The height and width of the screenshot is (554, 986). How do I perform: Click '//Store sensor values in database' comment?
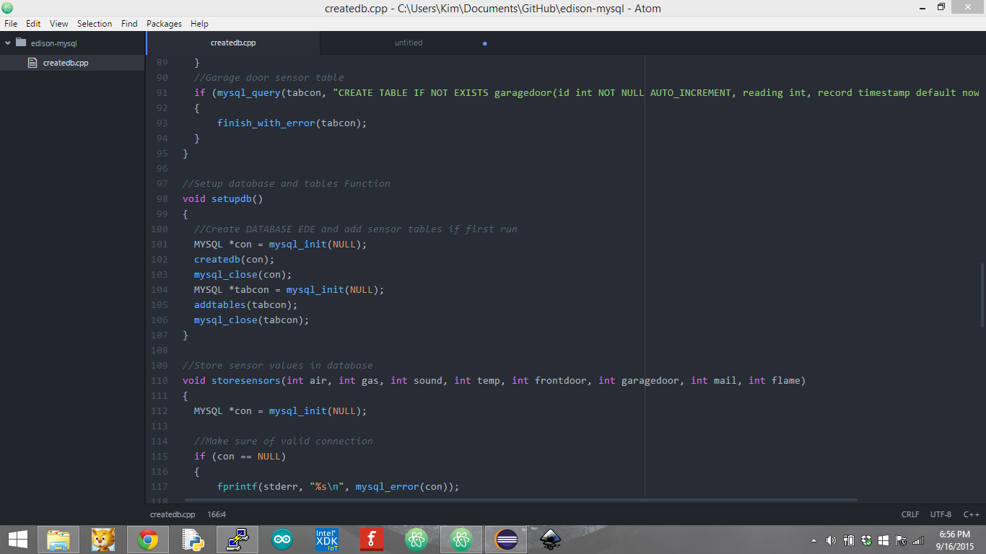coord(278,365)
